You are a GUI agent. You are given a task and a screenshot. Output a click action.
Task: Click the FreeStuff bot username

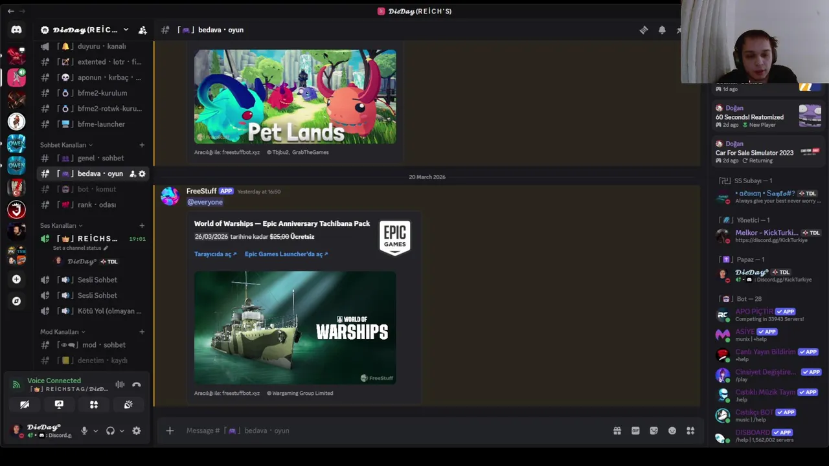[x=201, y=191]
